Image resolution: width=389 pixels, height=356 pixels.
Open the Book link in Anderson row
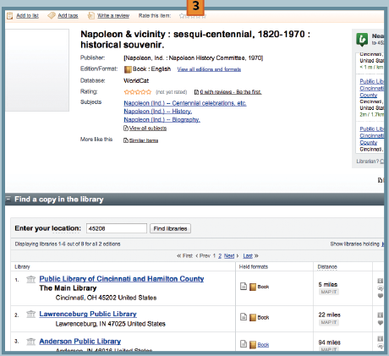(x=263, y=345)
